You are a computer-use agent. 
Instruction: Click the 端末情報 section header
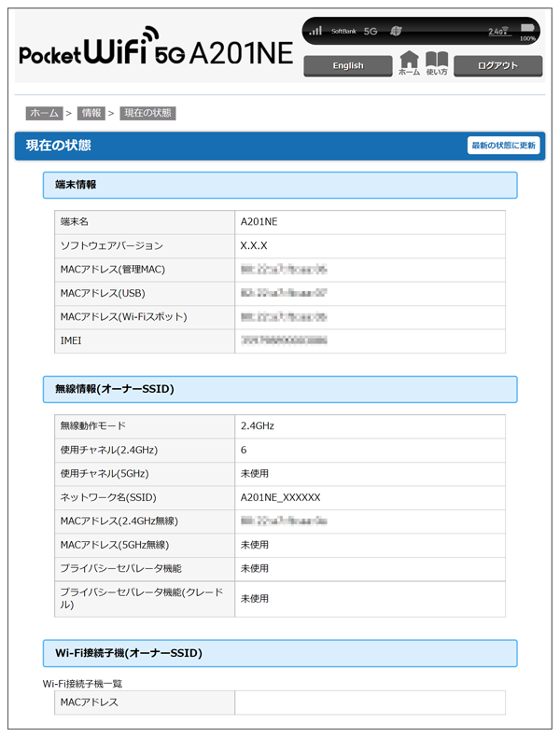coord(279,185)
